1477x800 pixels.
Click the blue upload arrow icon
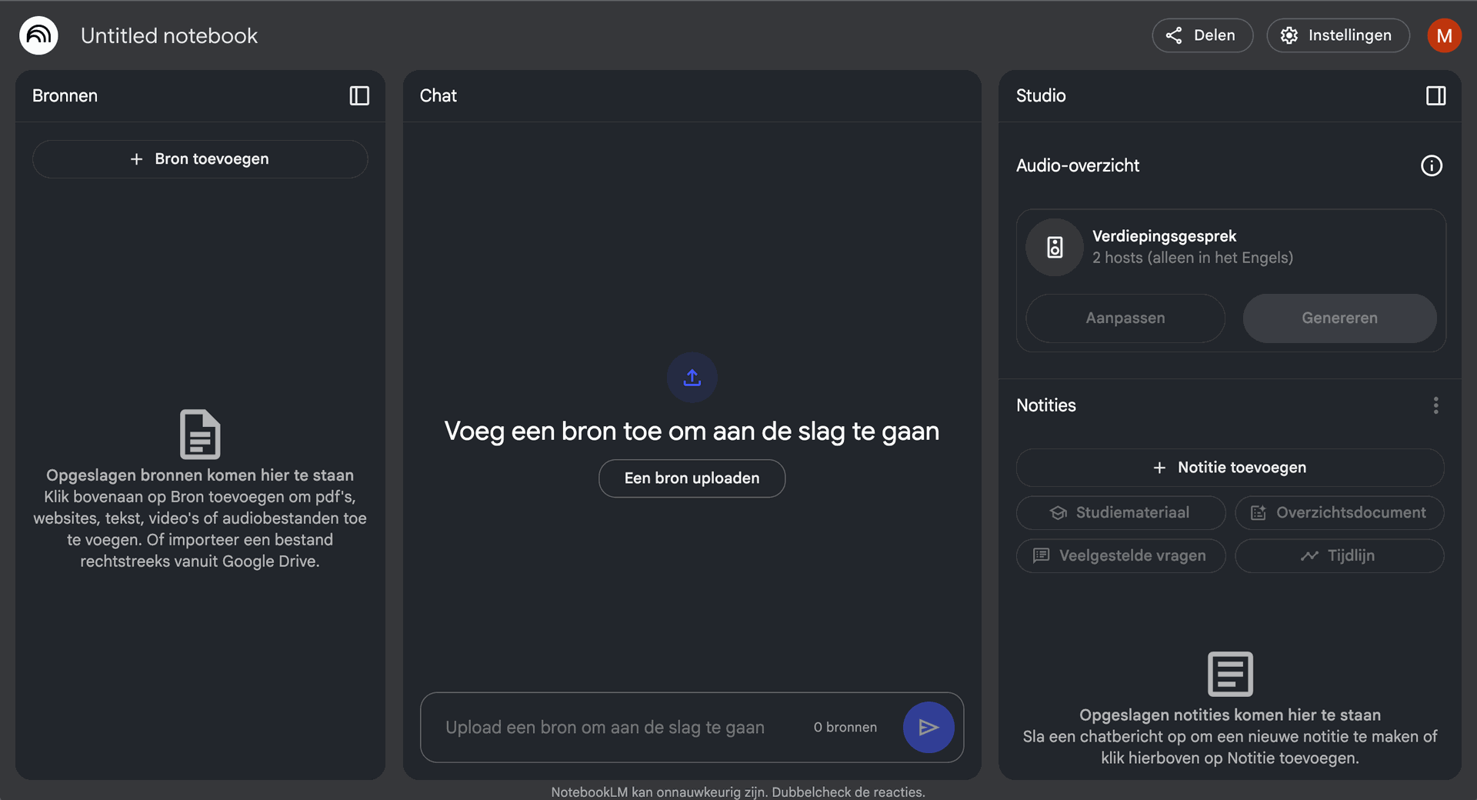[x=692, y=378]
